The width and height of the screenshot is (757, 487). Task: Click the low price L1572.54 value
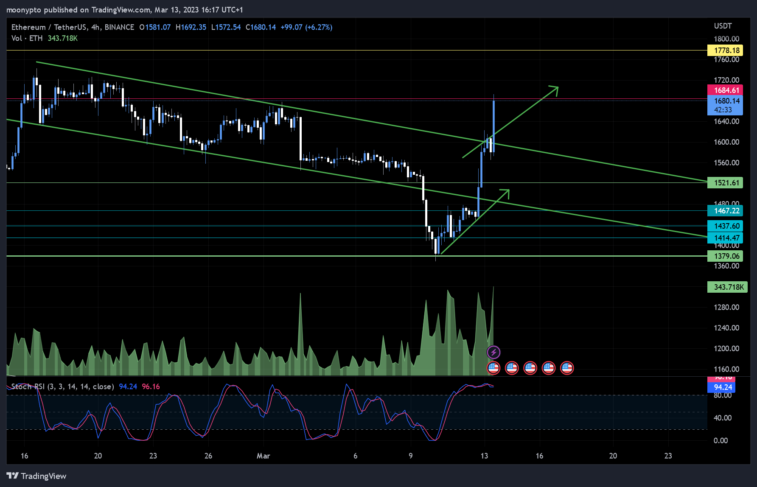pyautogui.click(x=226, y=27)
